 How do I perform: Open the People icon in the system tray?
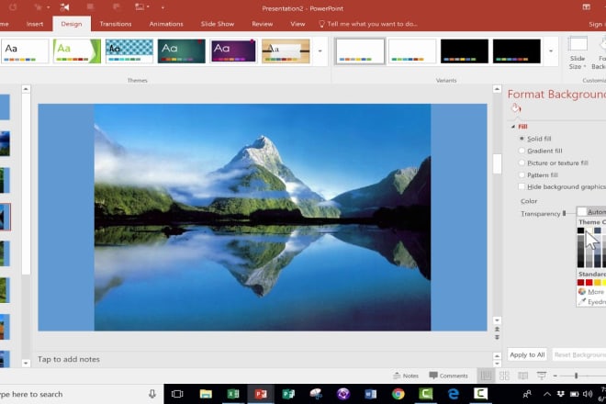pos(527,394)
